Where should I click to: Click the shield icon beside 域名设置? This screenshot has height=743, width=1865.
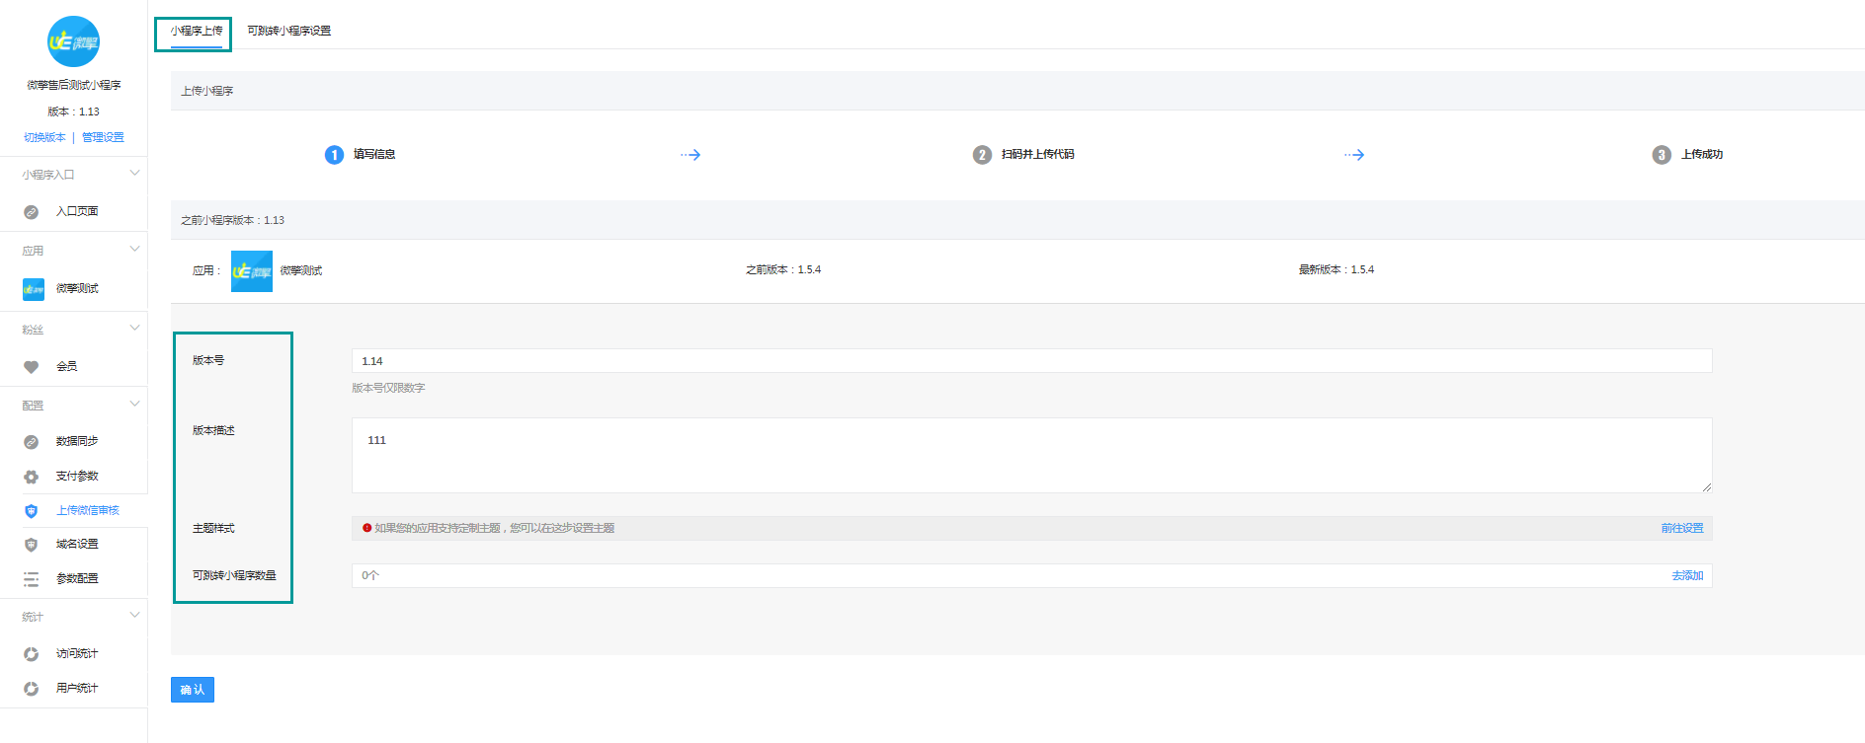coord(32,545)
